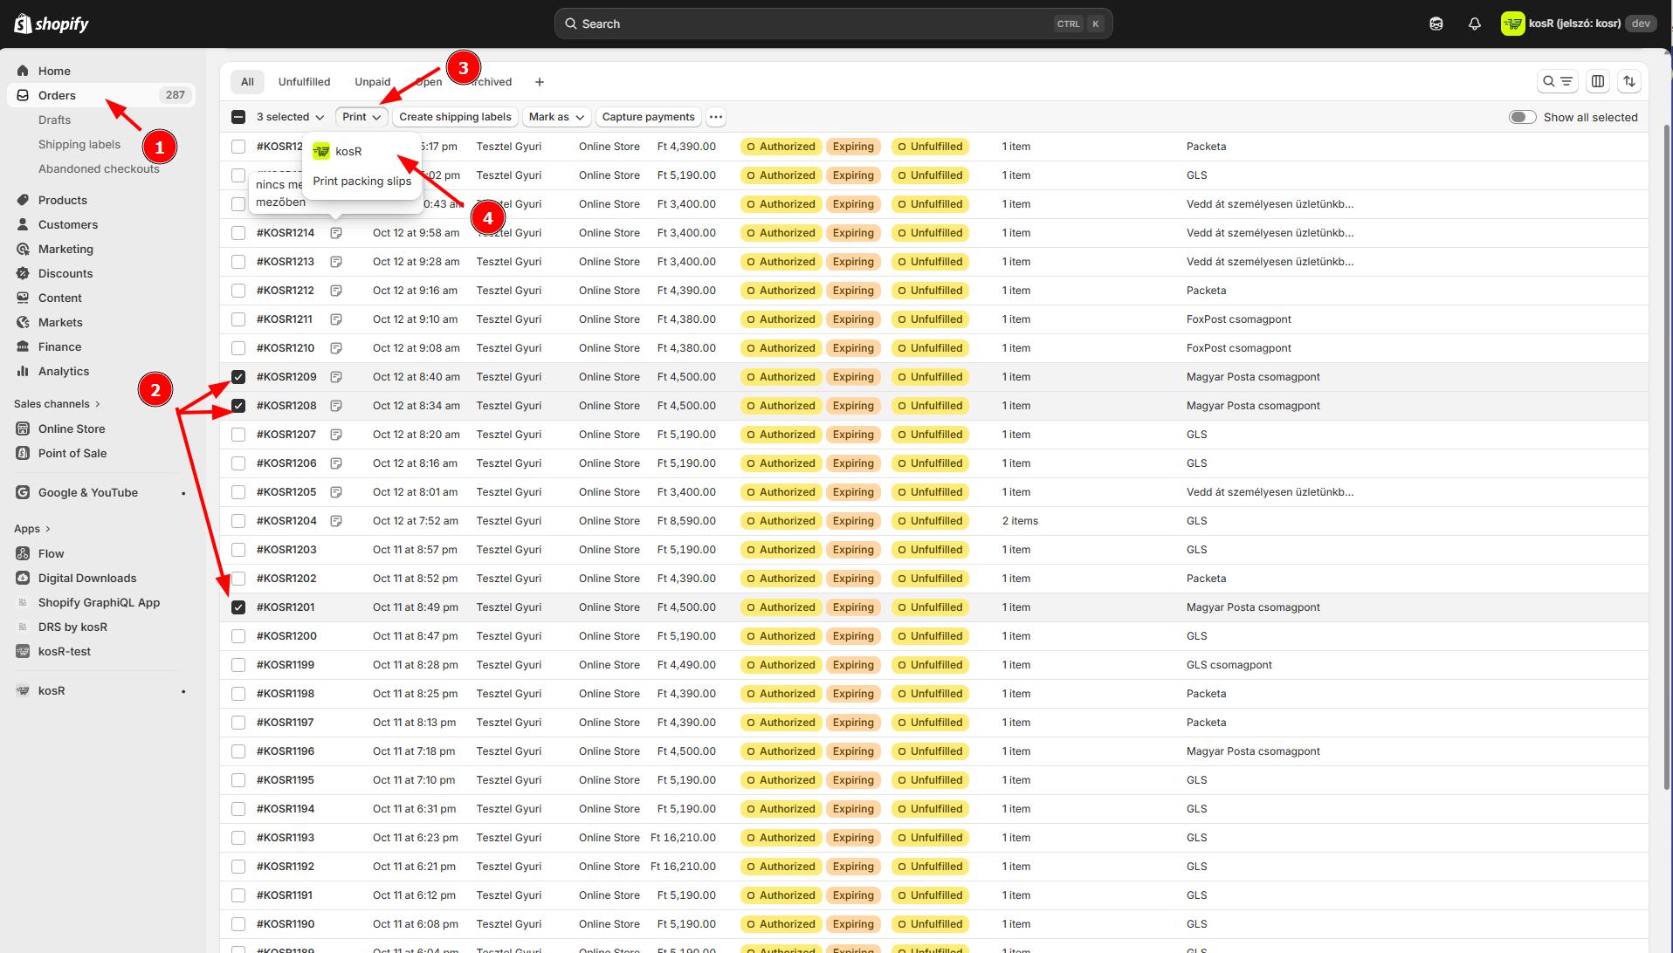The width and height of the screenshot is (1673, 953).
Task: Click the Sidekick icon in top bar
Action: coord(1435,24)
